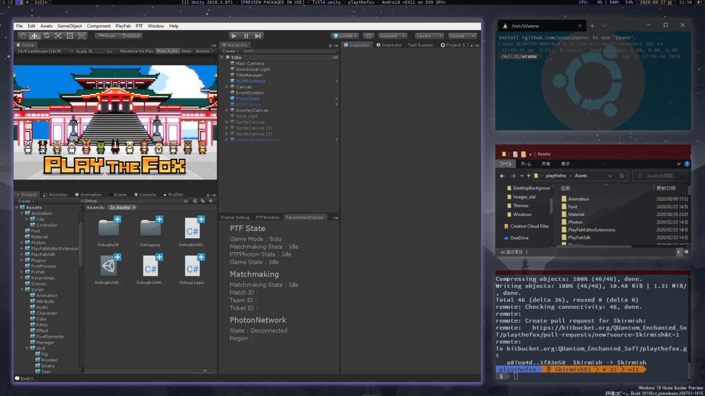705x396 pixels.
Task: Open the In Assets search scope dropdown
Action: [122, 208]
